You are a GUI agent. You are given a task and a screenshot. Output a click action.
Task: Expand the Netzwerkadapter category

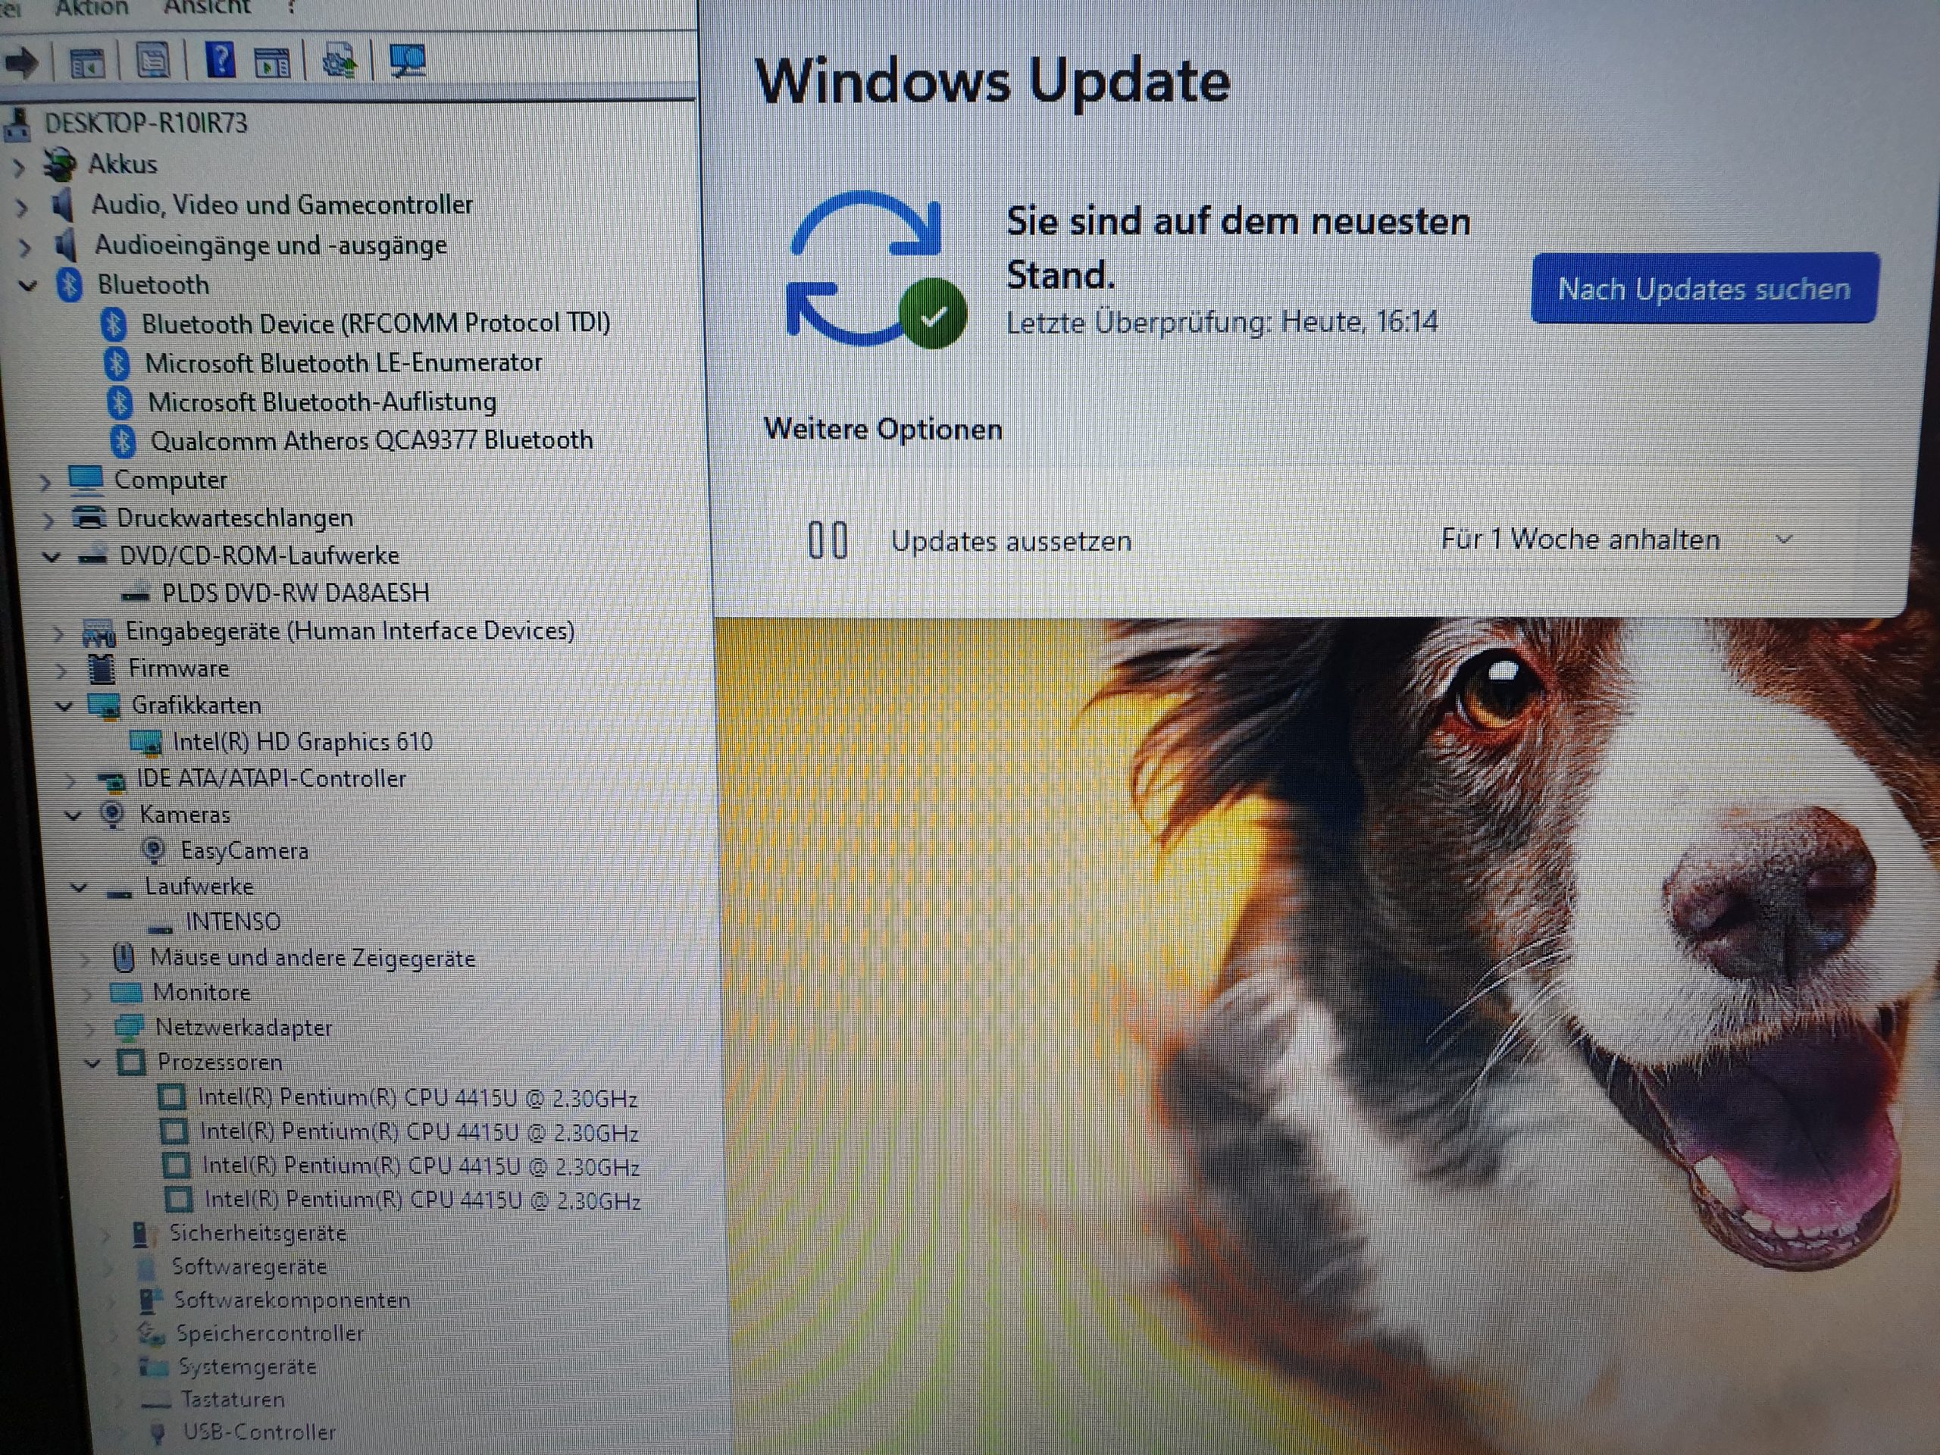click(x=89, y=1028)
